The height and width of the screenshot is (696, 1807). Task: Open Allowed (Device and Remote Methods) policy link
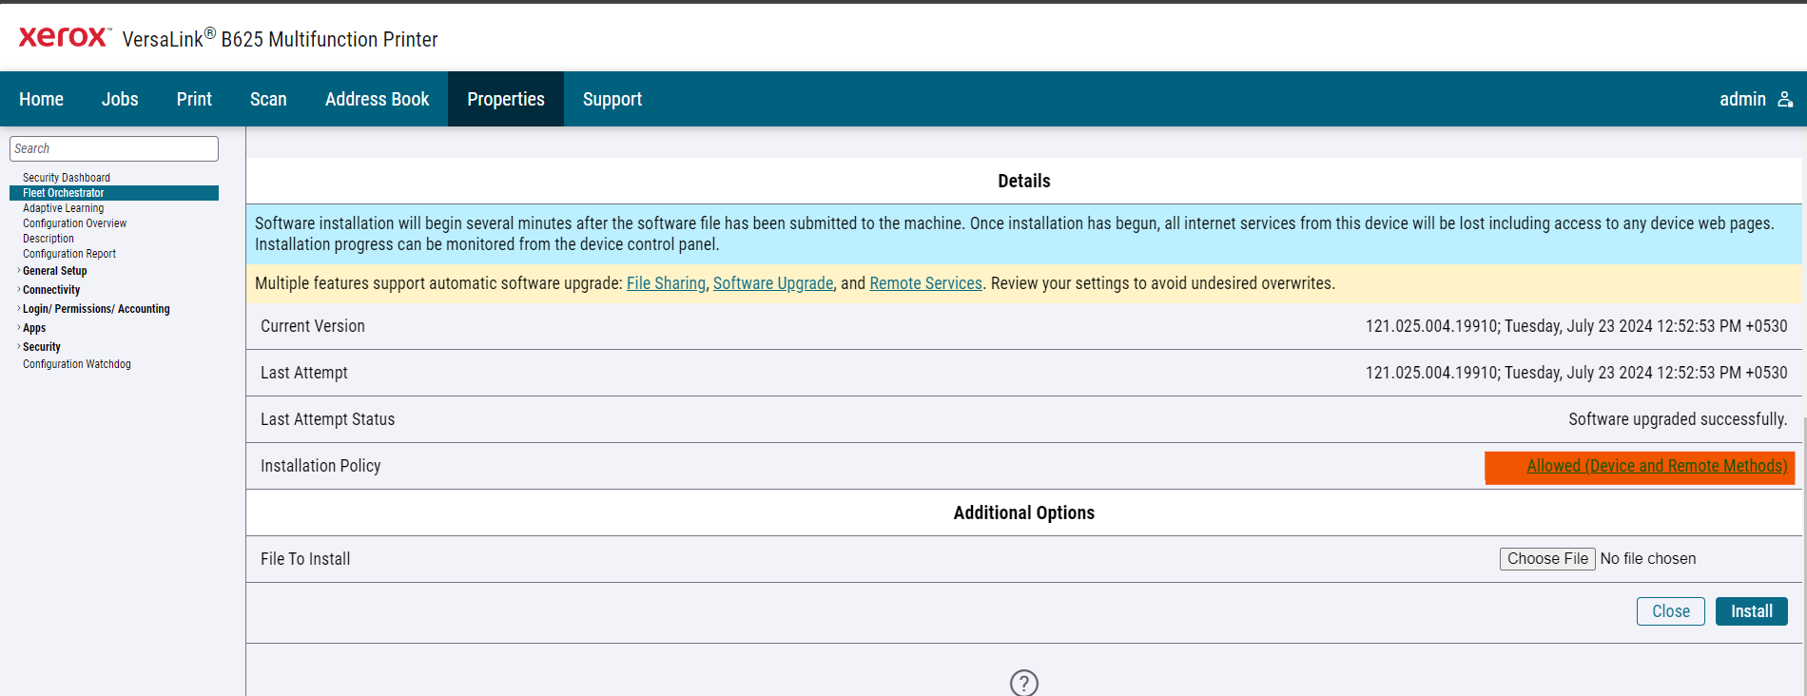coord(1657,466)
